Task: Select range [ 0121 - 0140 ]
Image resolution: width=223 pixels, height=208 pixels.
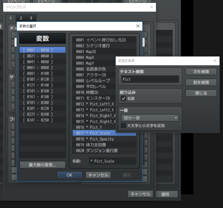Action: pyautogui.click(x=43, y=85)
